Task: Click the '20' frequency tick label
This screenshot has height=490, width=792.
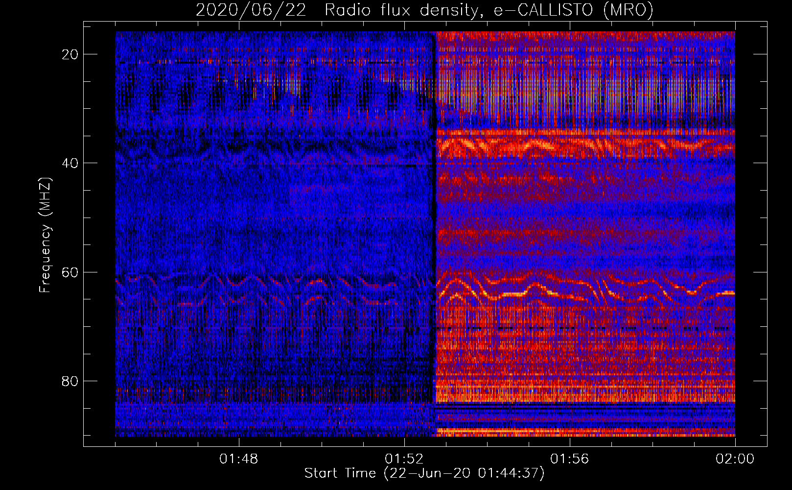Action: (x=70, y=54)
